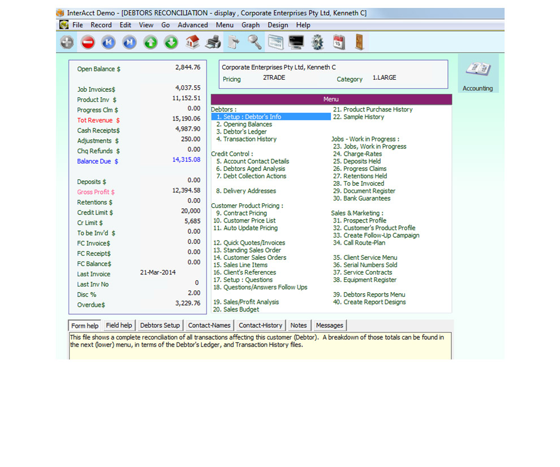Select 40. Create Report Designs

click(369, 302)
